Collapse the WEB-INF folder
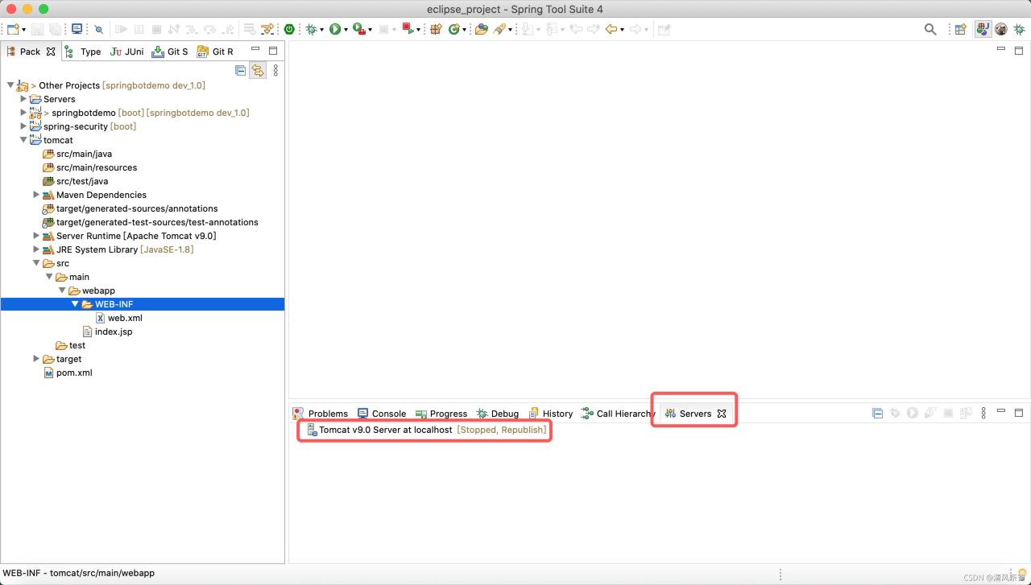 pyautogui.click(x=75, y=304)
